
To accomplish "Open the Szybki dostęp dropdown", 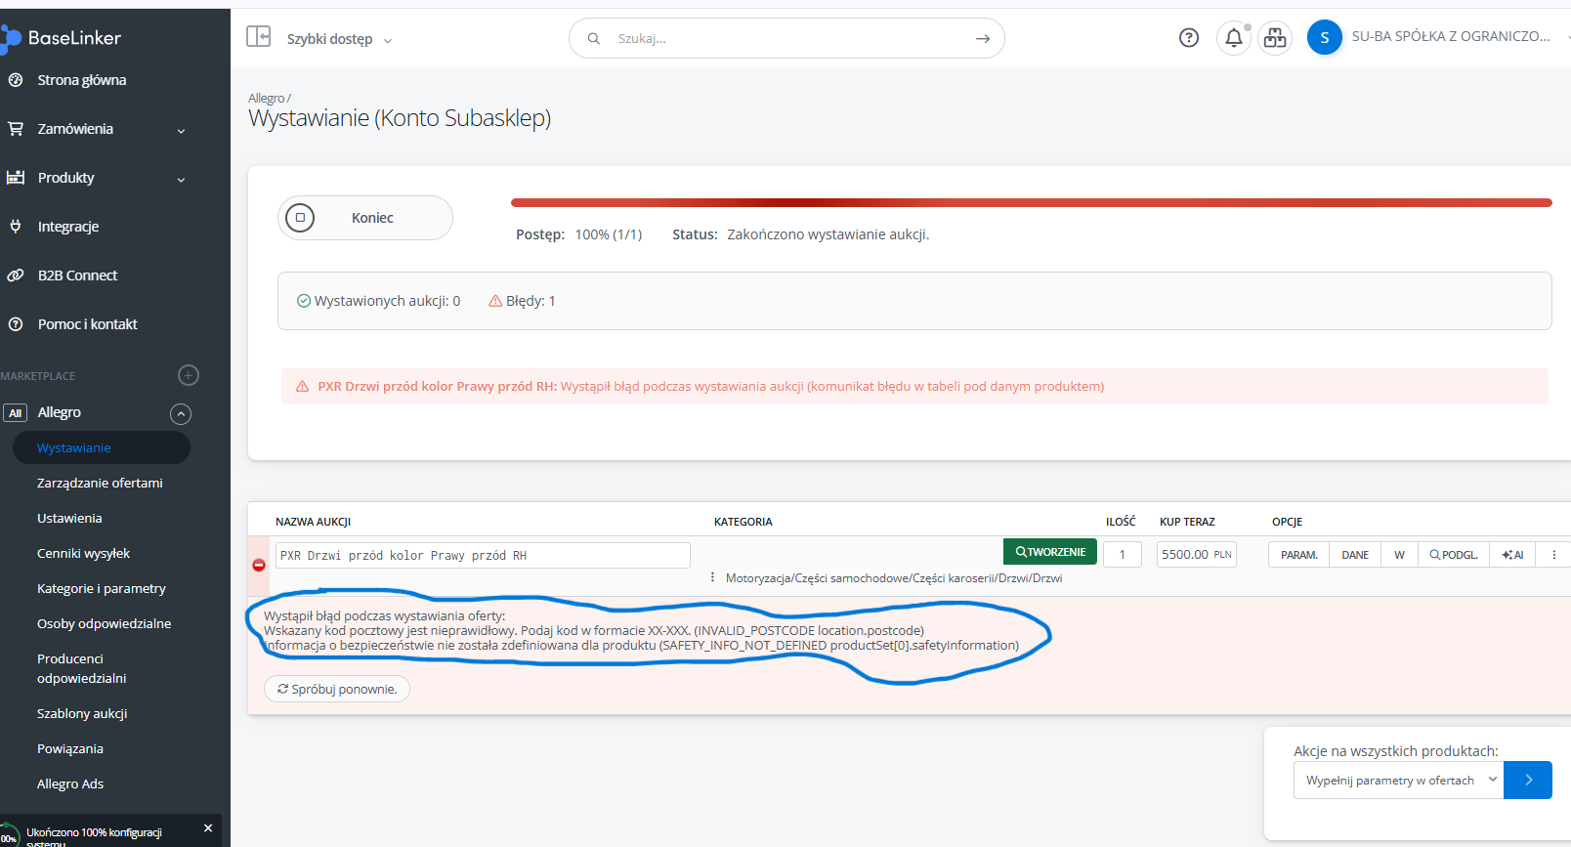I will 339,39.
